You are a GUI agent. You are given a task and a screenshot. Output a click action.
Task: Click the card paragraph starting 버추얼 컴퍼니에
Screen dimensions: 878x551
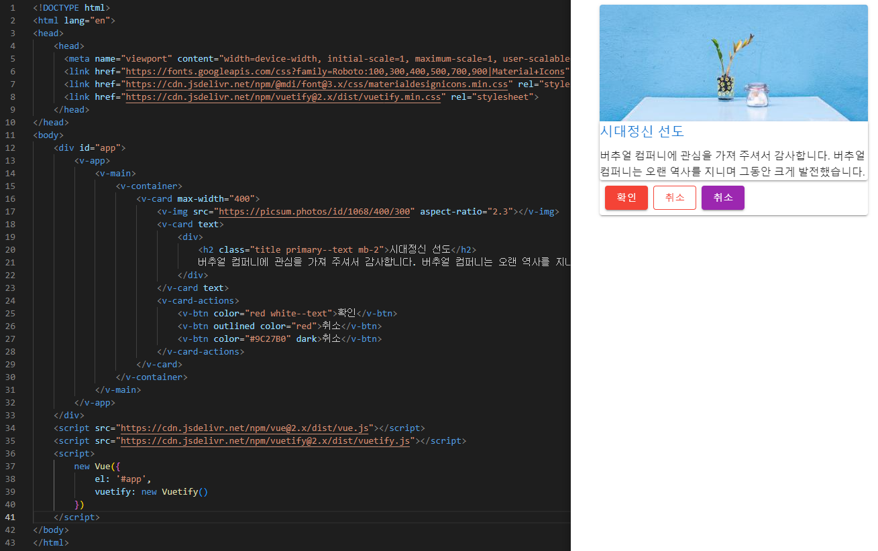732,164
